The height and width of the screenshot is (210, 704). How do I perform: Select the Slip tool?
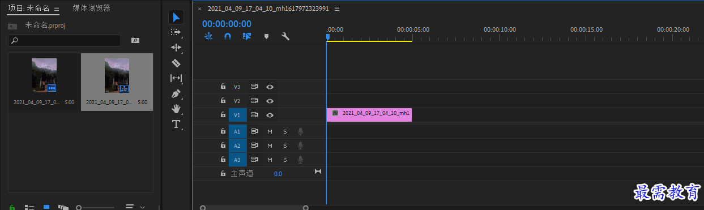pos(176,78)
